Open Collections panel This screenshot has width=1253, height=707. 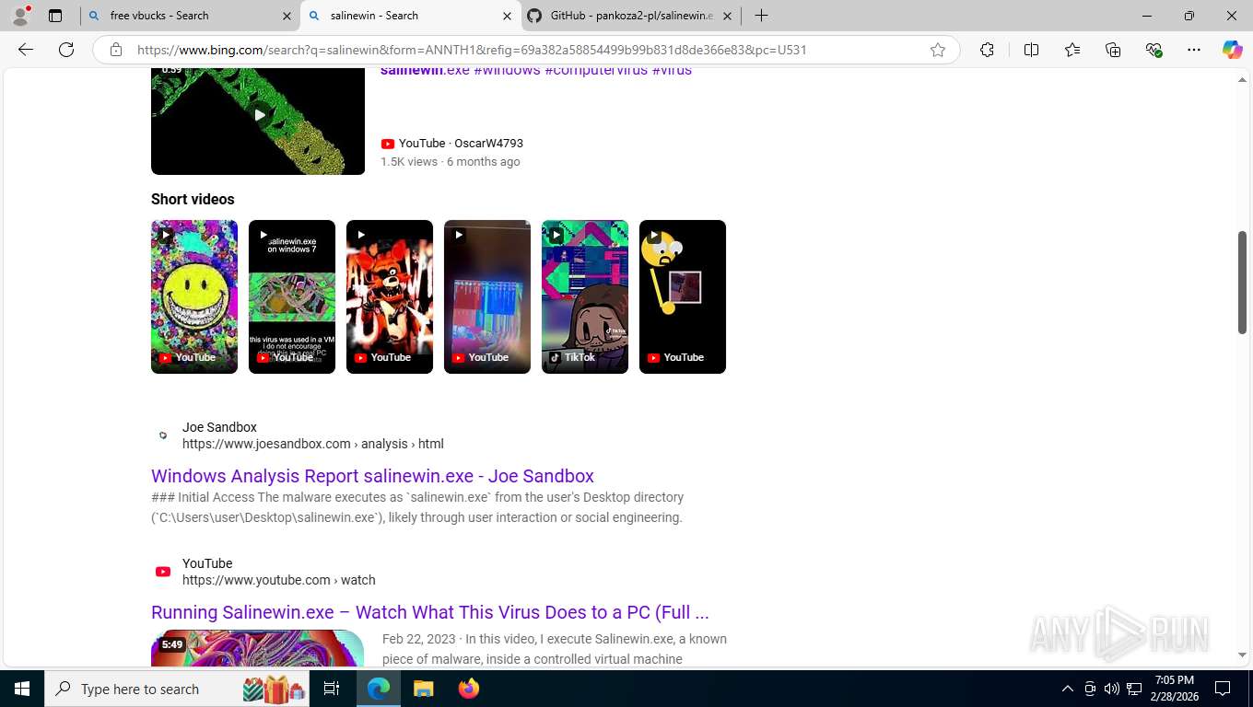click(1113, 50)
